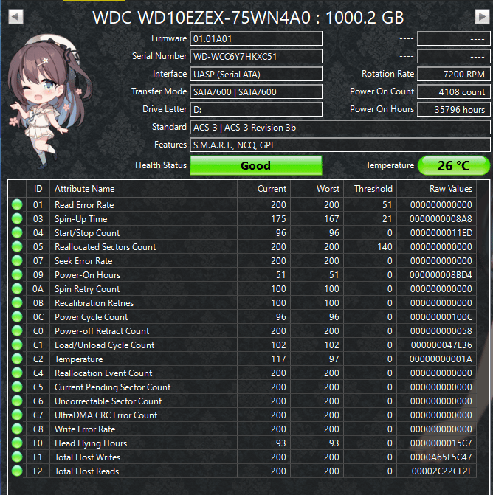Select the Interface field UASP (Serial ATA)
This screenshot has width=493, height=495.
256,75
